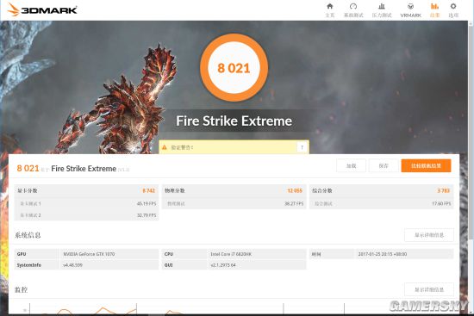Click the graphics score value 8 742
The height and width of the screenshot is (316, 474).
tap(149, 190)
